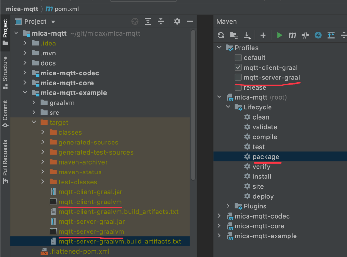347x257 pixels.
Task: Expand the mica-mqtt-core module in Project tree
Action: tap(25, 83)
